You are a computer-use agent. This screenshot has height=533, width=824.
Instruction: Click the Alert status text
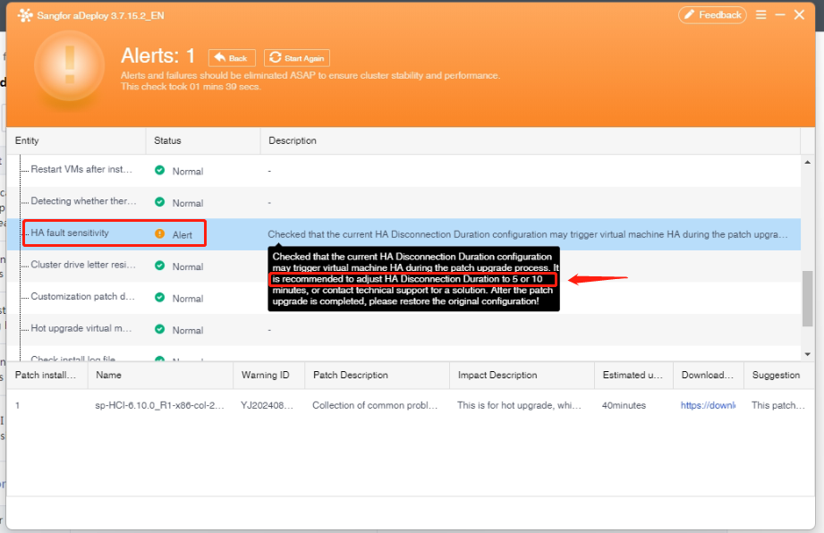pyautogui.click(x=183, y=235)
